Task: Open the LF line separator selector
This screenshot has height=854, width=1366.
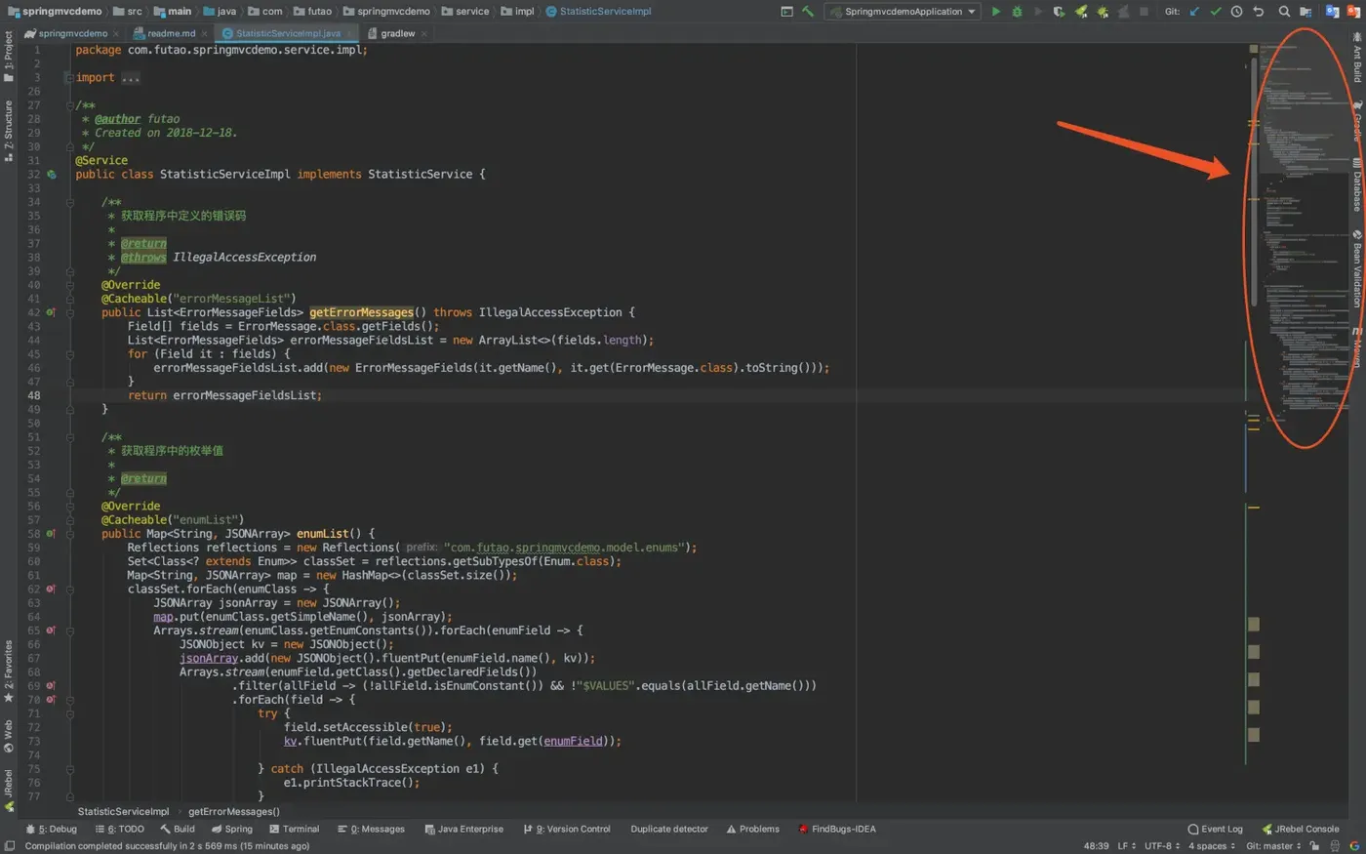Action: click(x=1126, y=846)
